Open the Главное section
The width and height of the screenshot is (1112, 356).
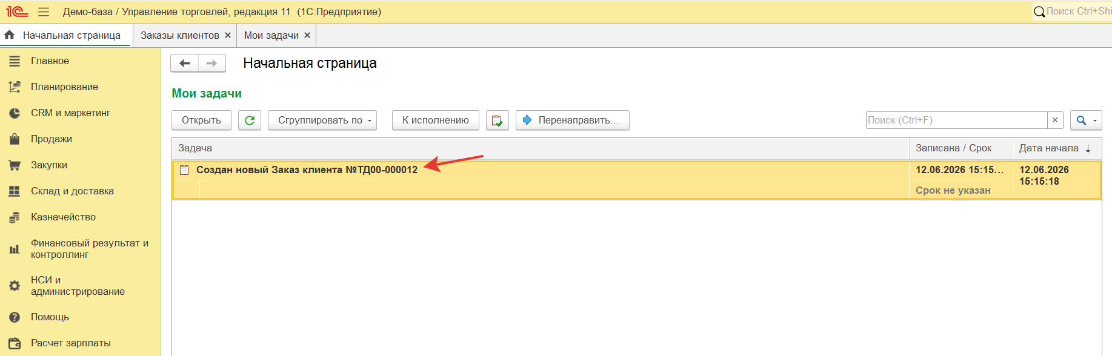[80, 61]
